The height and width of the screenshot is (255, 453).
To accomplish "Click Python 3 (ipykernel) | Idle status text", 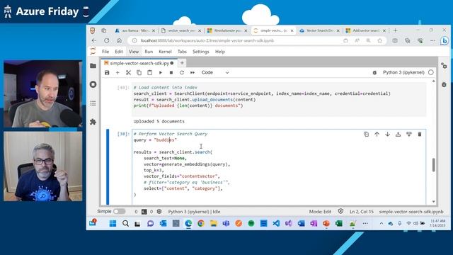I will (x=194, y=212).
